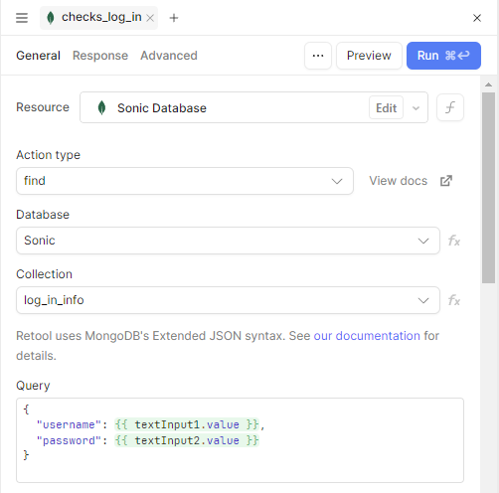
Task: Run the query with Run button
Action: pos(443,56)
